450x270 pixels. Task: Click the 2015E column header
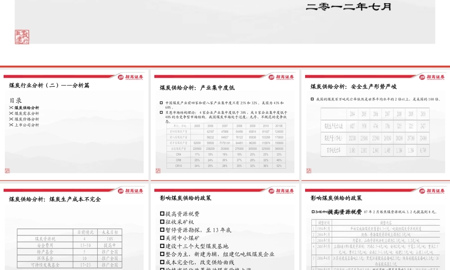click(279, 126)
